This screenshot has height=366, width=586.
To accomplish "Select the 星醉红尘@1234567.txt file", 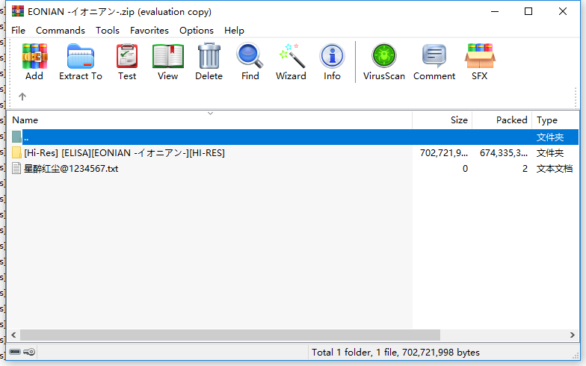I will [x=71, y=169].
